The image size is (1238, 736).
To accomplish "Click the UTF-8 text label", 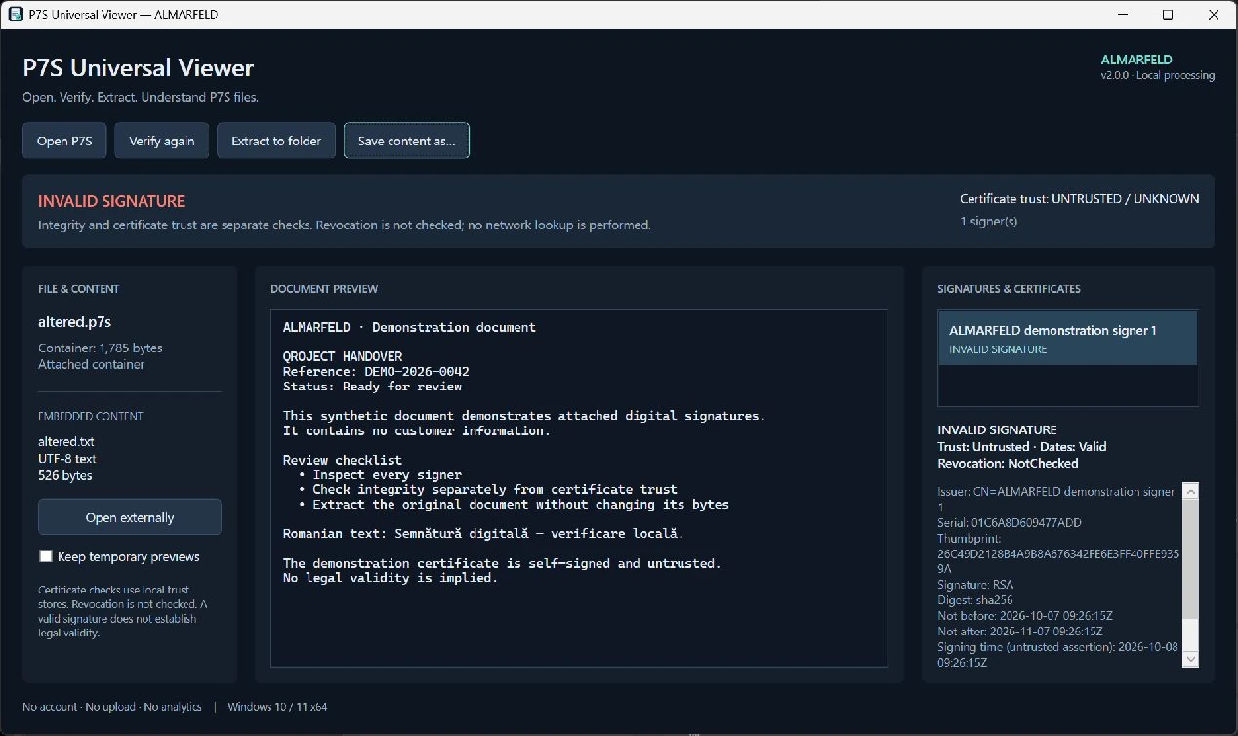I will coord(67,459).
